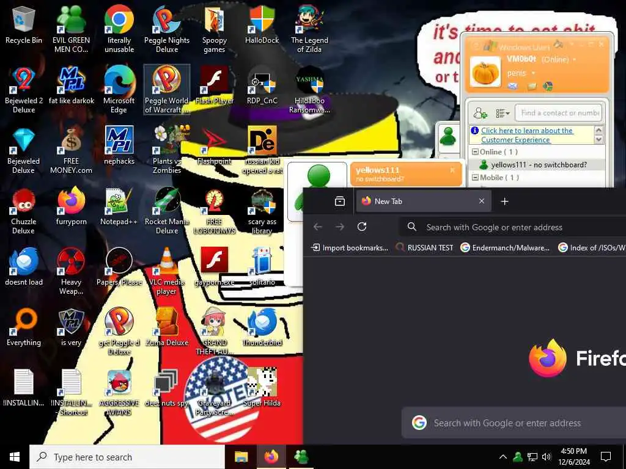Click the add contact icon in Messenger
The width and height of the screenshot is (626, 469).
coord(480,114)
